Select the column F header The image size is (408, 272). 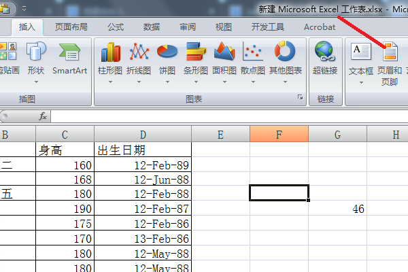[x=279, y=135]
